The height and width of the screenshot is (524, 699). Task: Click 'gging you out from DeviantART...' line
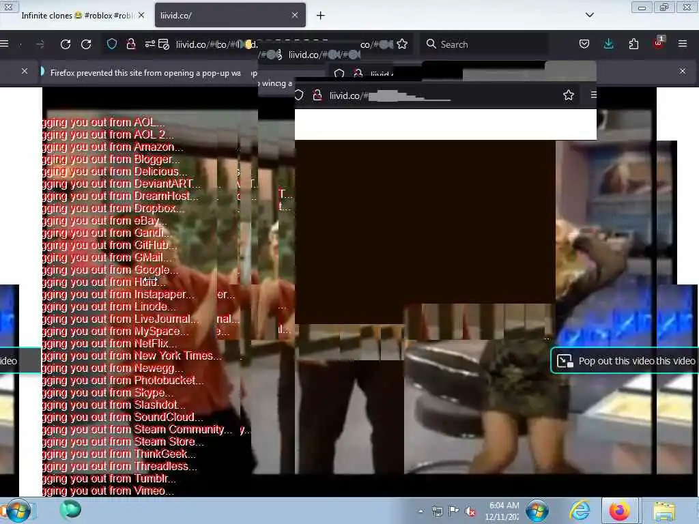[x=122, y=184]
